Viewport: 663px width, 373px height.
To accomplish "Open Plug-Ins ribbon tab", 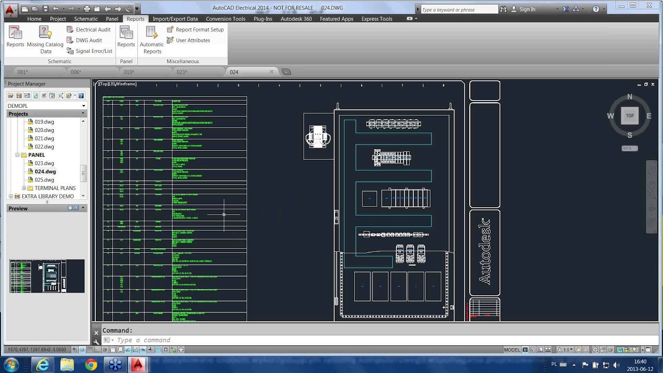I will click(263, 19).
